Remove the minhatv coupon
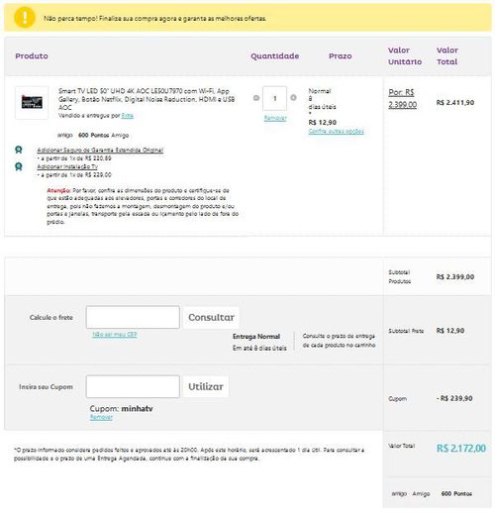This screenshot has width=495, height=518. pos(101,417)
